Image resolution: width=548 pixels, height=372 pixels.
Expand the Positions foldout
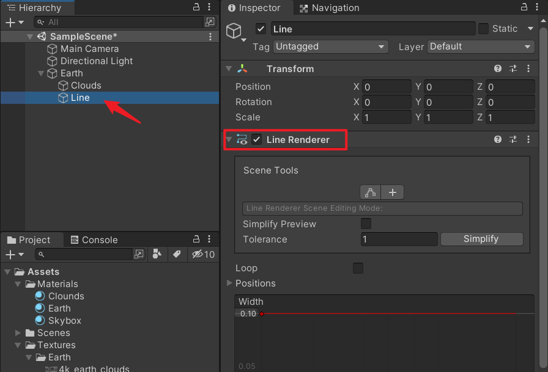pos(229,283)
